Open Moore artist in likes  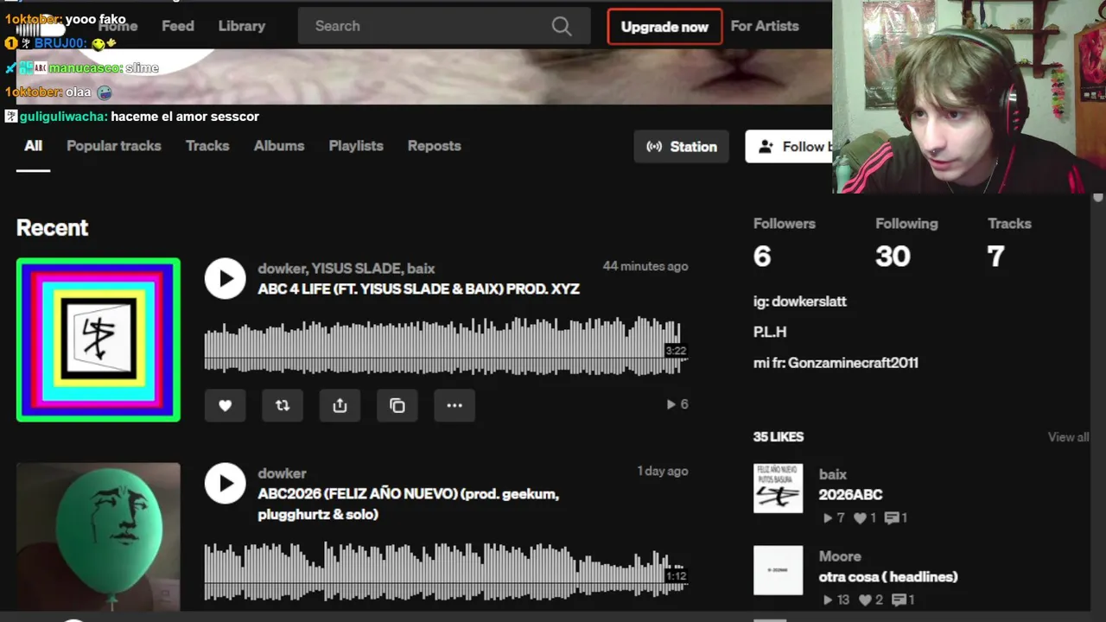click(x=840, y=556)
